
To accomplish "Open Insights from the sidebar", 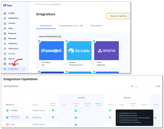I will tap(11, 13).
